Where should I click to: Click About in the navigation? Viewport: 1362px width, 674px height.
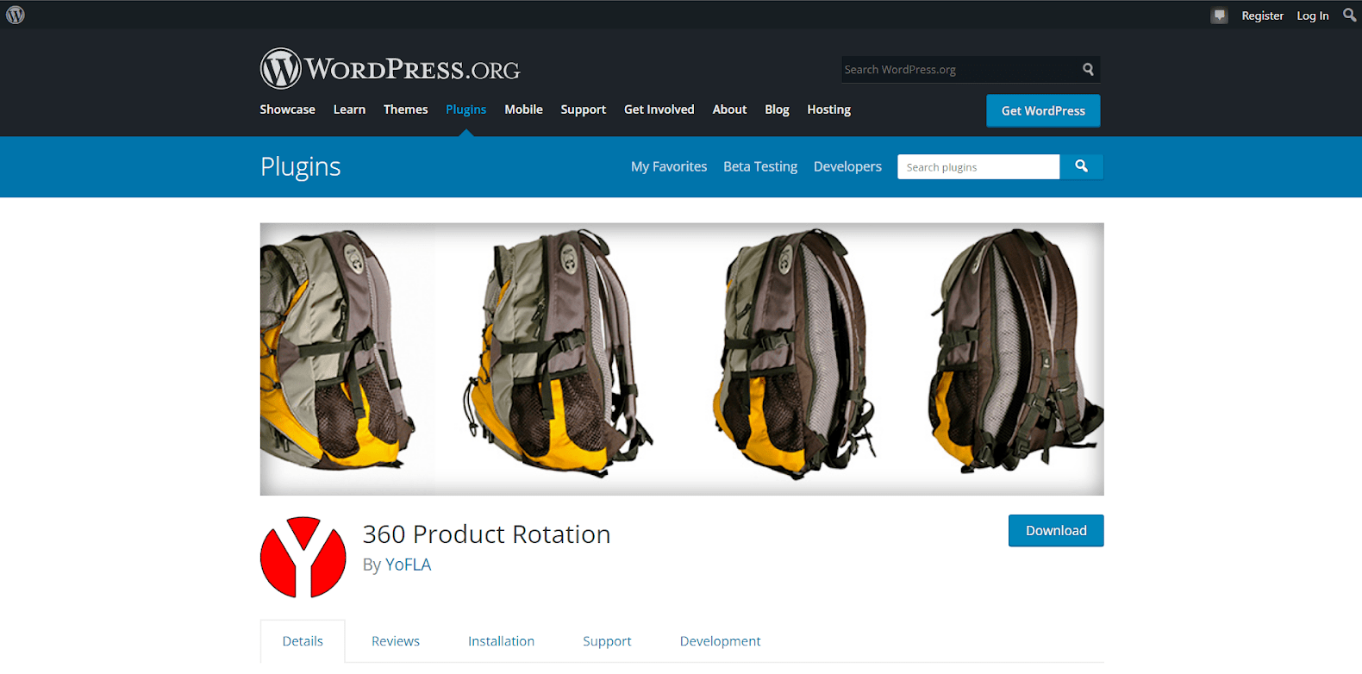[x=729, y=109]
